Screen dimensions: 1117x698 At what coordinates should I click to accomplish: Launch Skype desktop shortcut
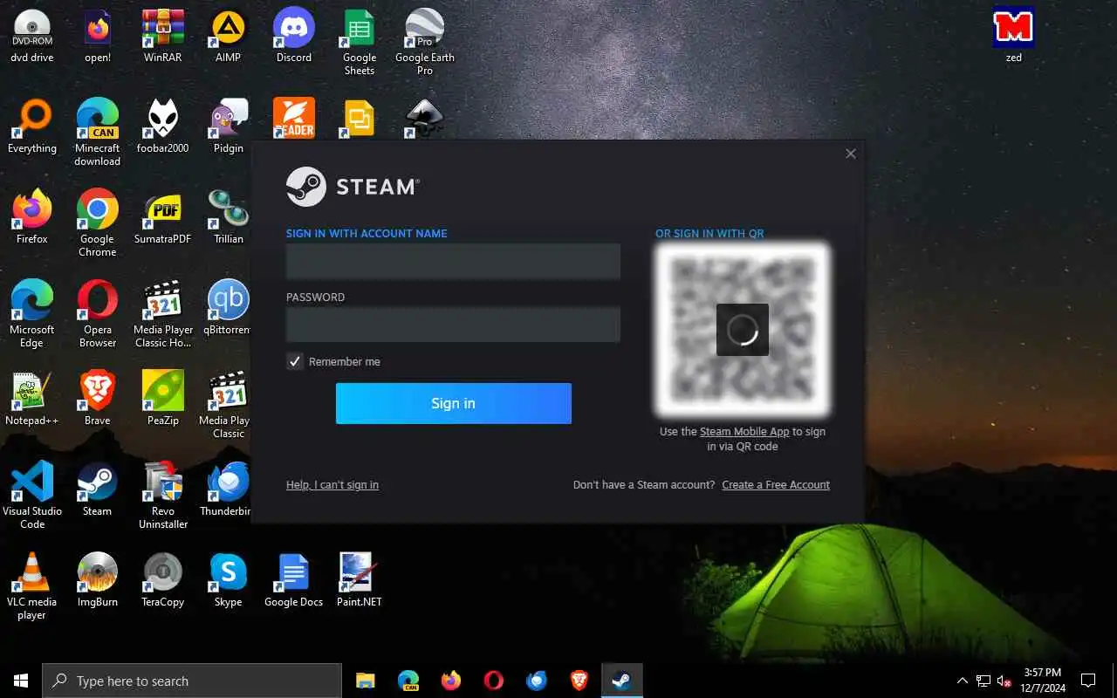click(229, 581)
